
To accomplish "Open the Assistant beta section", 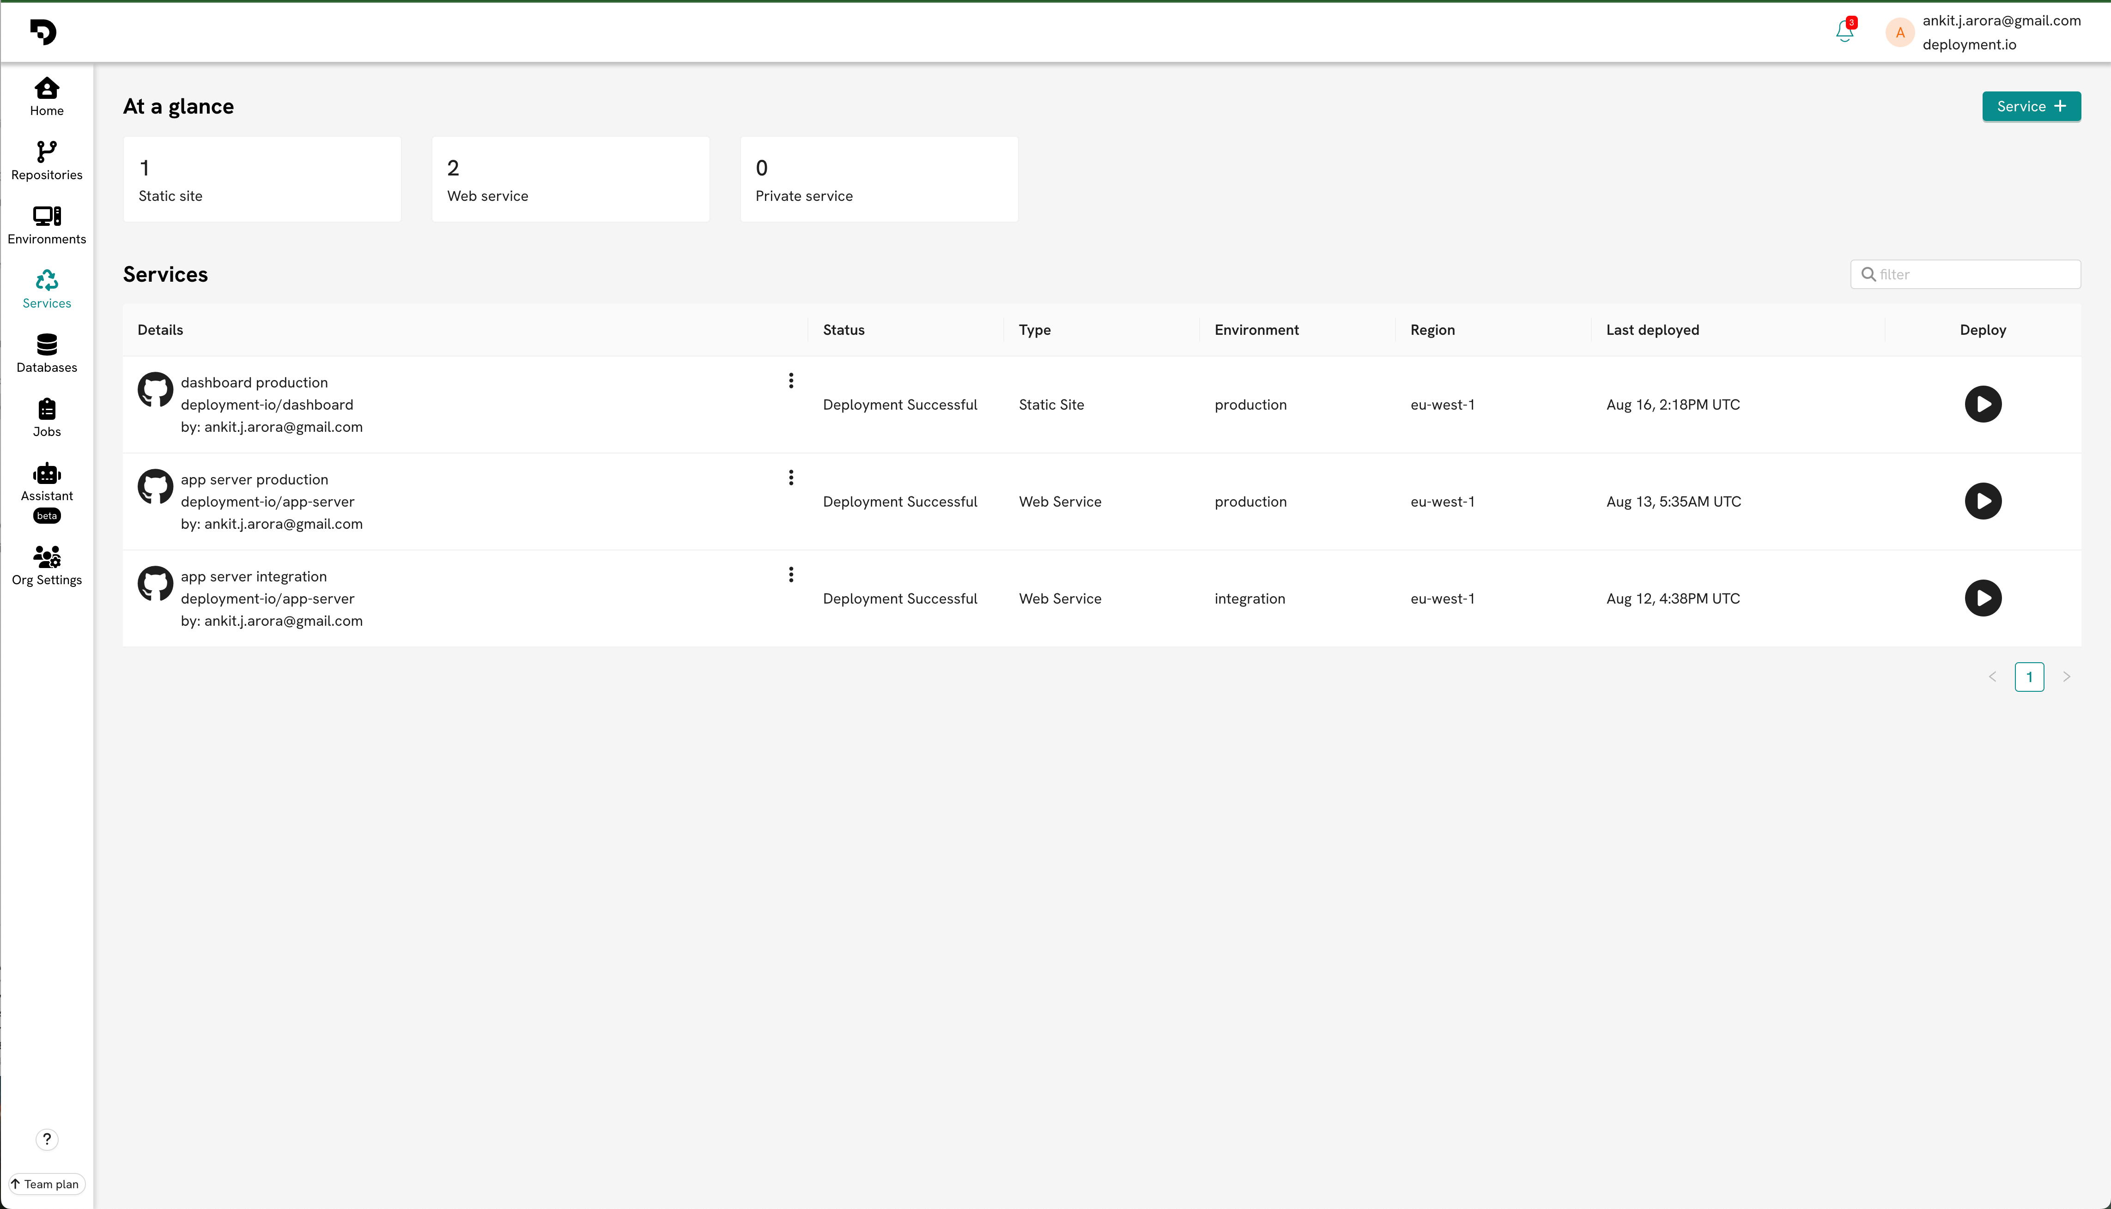I will pyautogui.click(x=47, y=492).
